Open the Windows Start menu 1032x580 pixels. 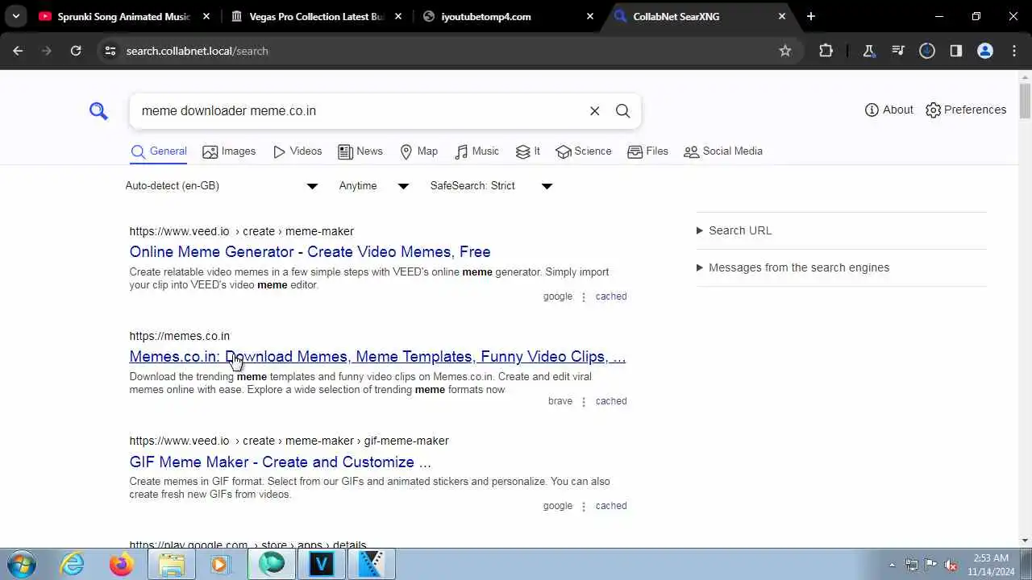20,565
